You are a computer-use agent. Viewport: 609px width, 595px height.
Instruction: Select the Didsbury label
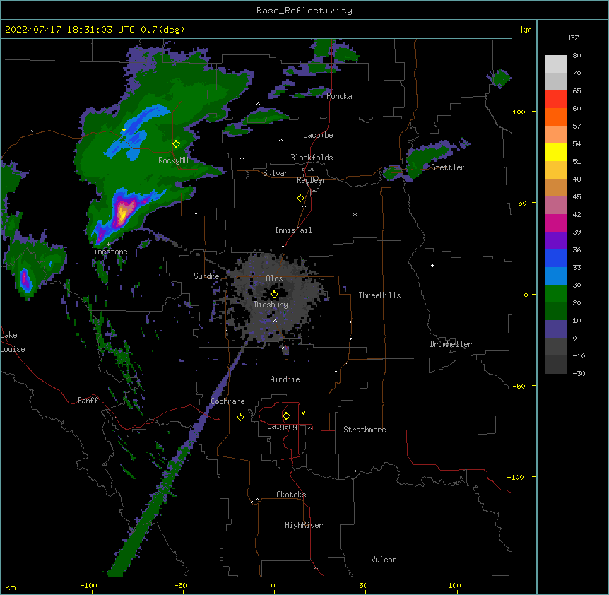[271, 305]
